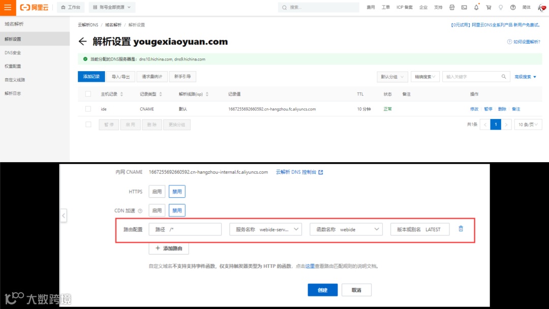This screenshot has width=549, height=309.
Task: Click the 创建 button to create
Action: pyautogui.click(x=322, y=290)
